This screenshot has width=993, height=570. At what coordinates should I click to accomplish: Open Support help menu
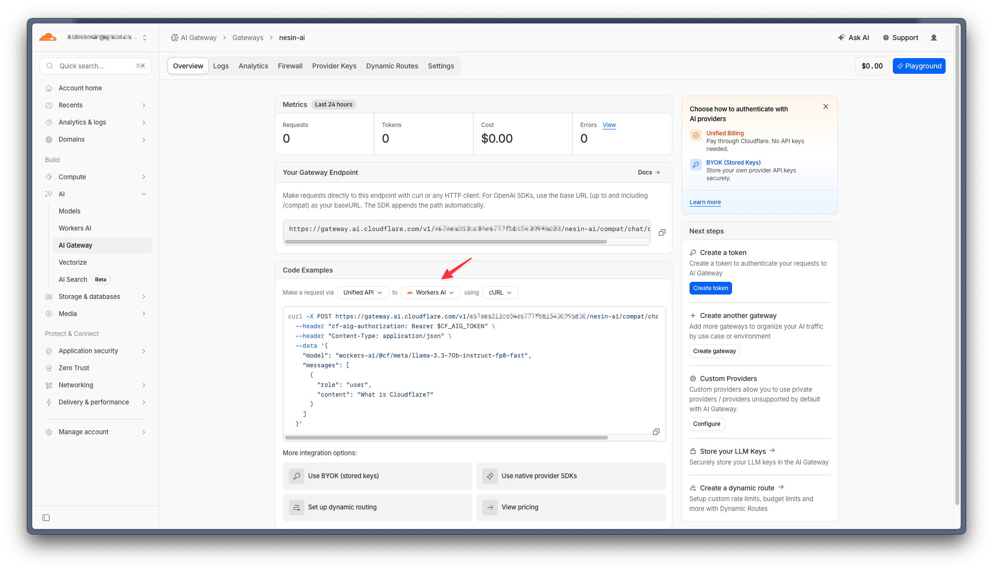pos(900,38)
